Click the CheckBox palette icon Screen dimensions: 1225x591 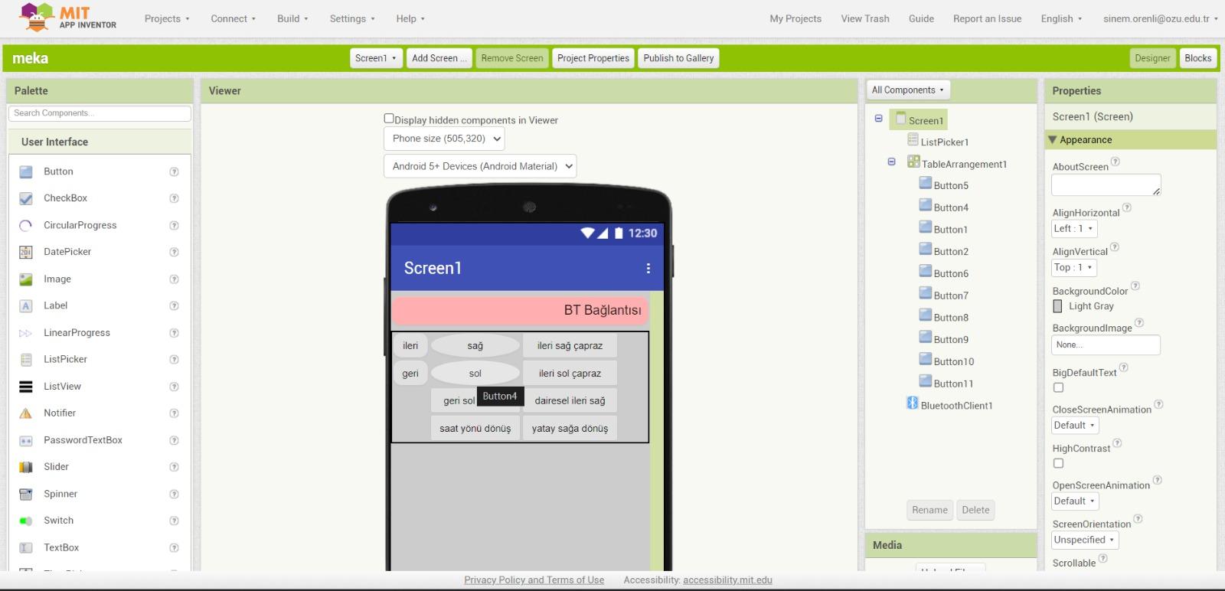click(x=26, y=198)
